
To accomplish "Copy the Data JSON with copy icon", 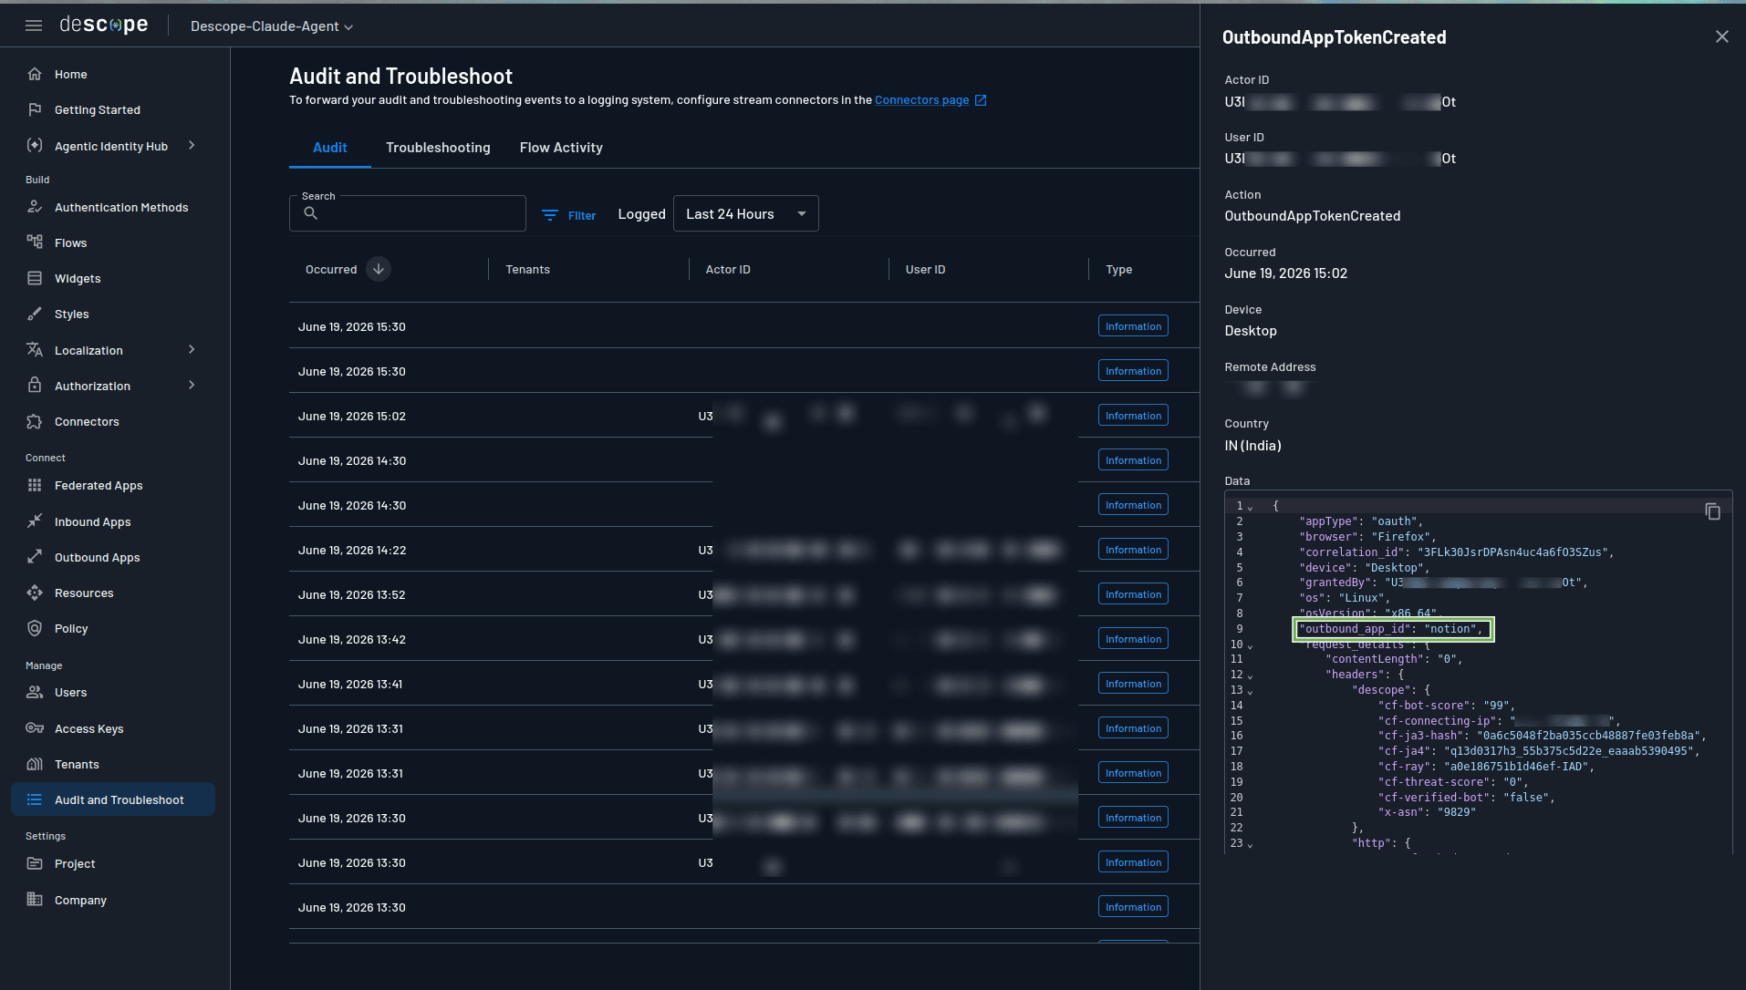I will click(1712, 511).
